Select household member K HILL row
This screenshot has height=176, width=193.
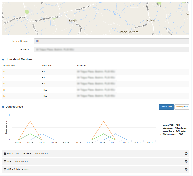(x=96, y=96)
